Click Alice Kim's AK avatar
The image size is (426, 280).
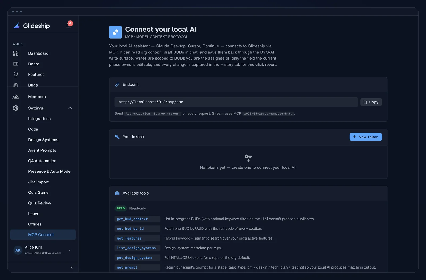point(18,250)
